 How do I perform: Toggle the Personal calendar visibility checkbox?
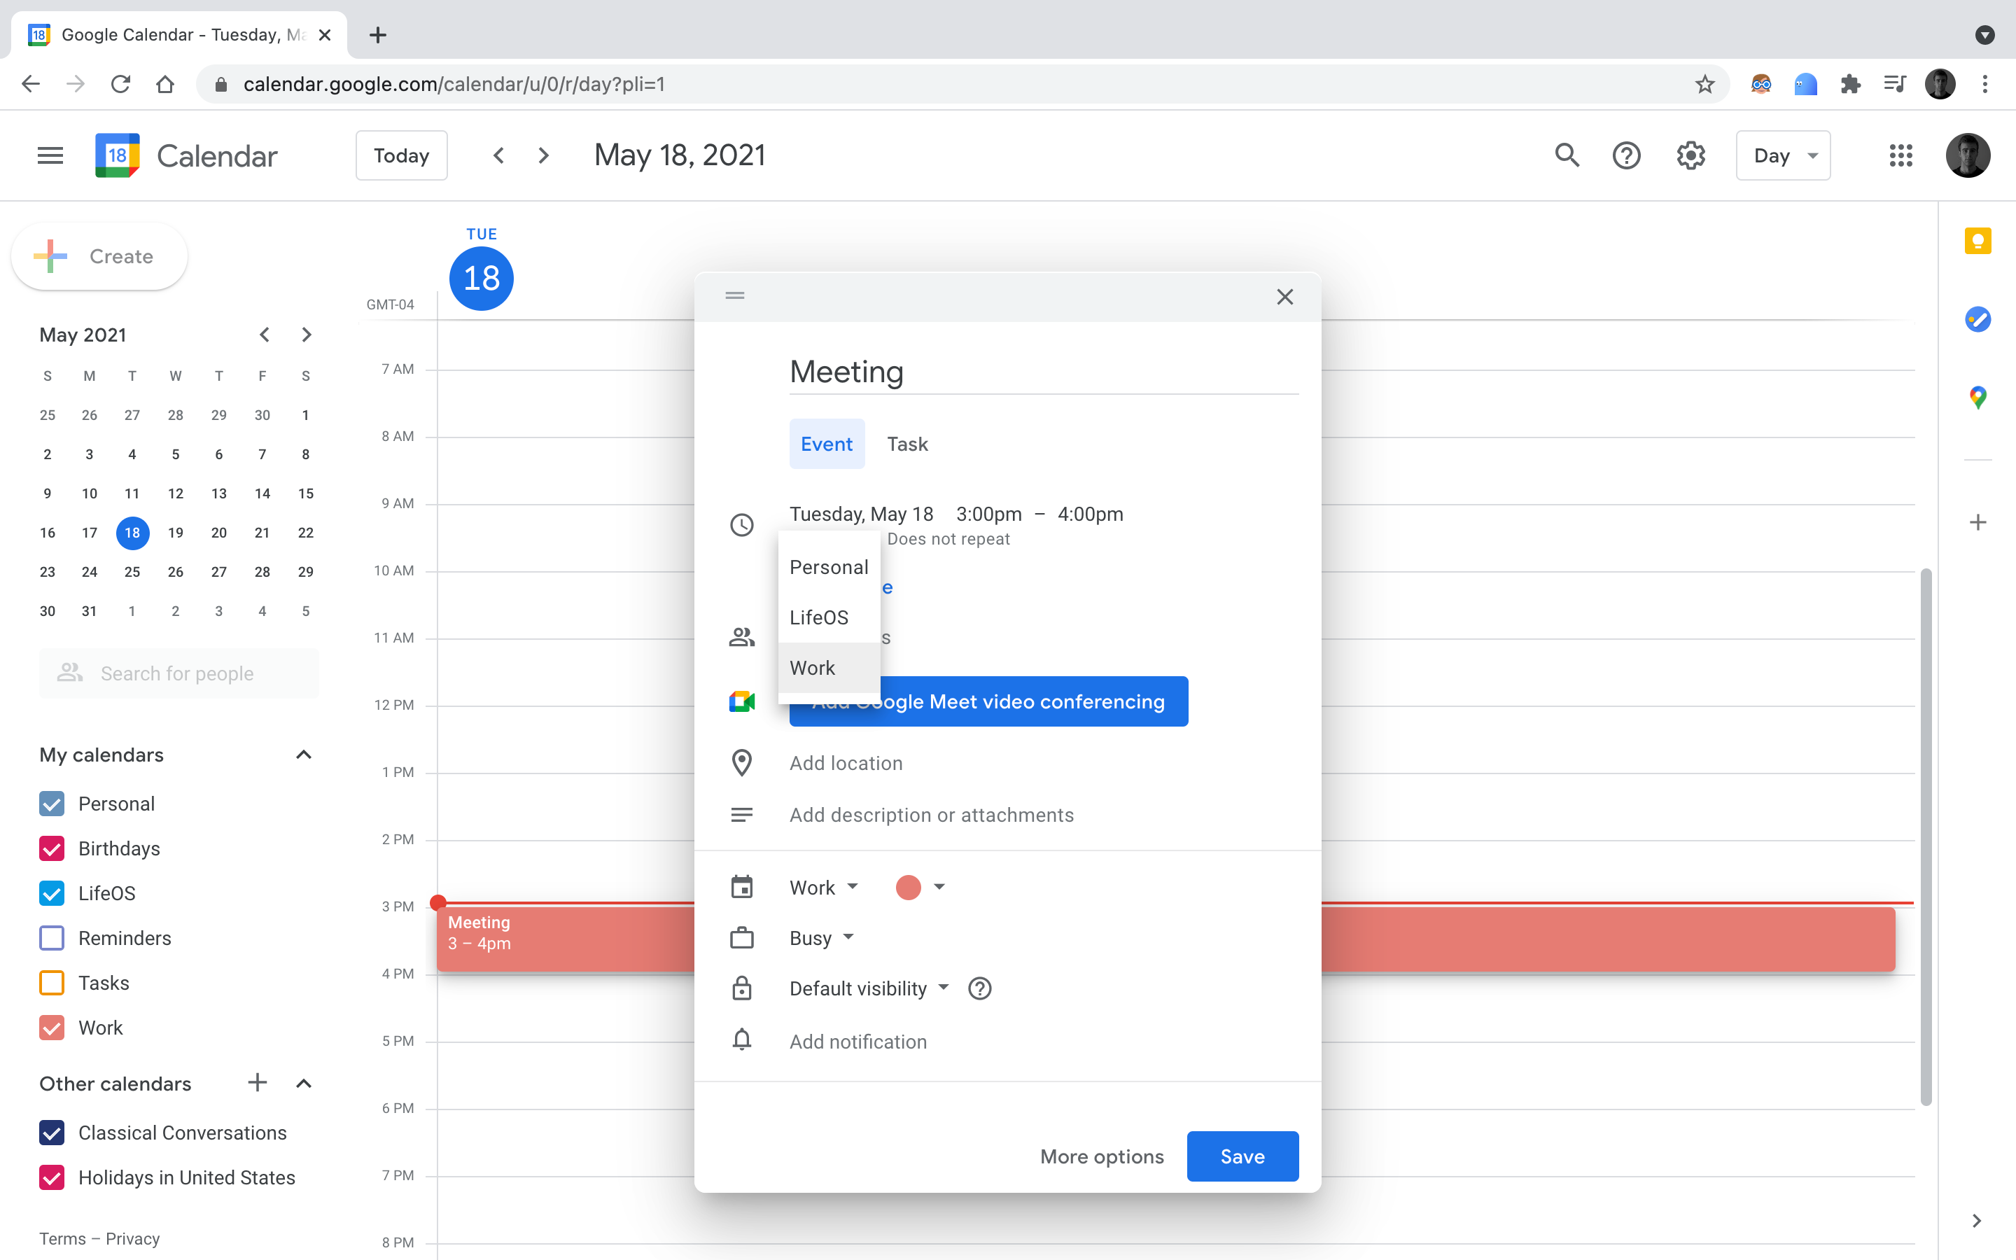click(x=52, y=803)
